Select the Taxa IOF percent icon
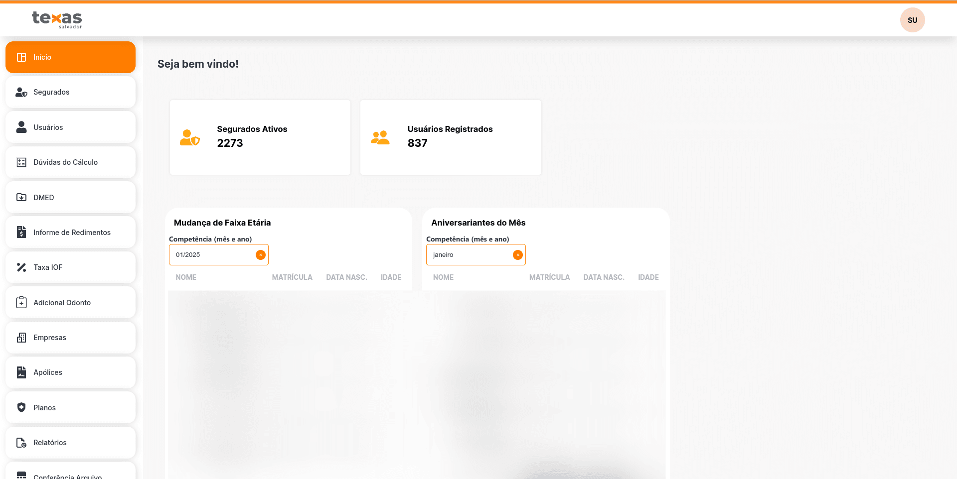This screenshot has width=957, height=479. 21,267
